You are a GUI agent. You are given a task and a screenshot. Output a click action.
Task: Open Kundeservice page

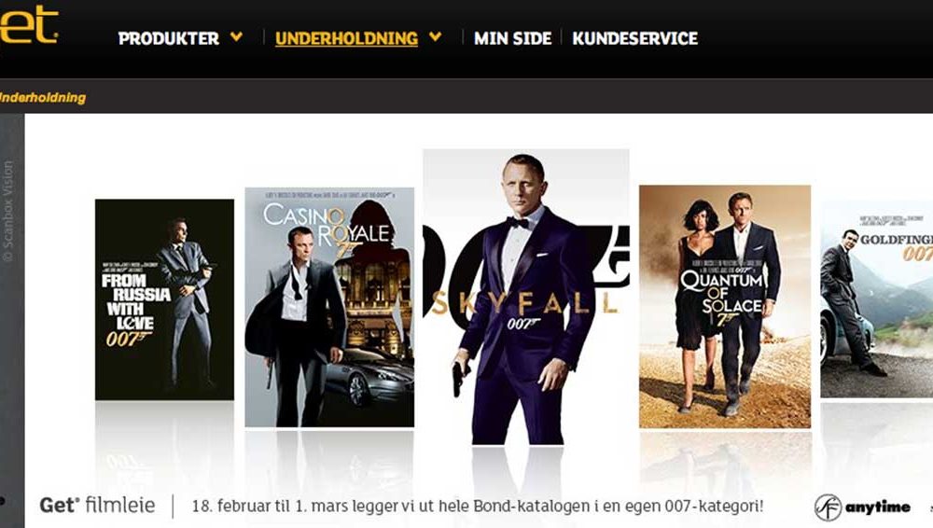634,38
